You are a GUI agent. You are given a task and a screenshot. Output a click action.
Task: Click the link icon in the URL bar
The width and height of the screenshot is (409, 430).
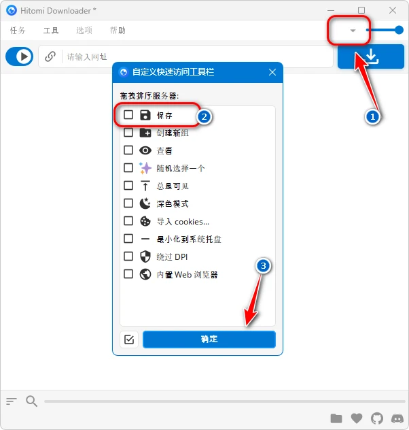50,56
